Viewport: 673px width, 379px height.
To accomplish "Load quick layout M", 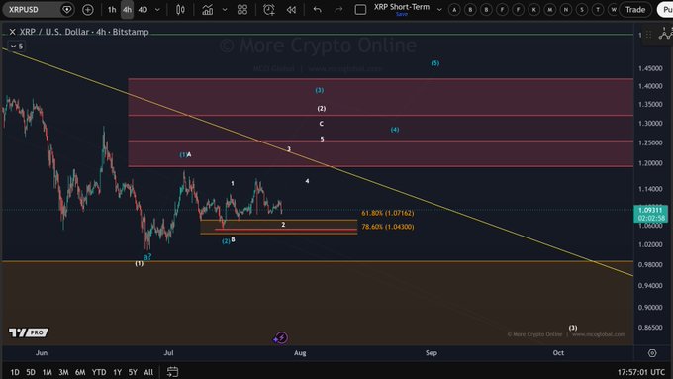I will [x=550, y=10].
